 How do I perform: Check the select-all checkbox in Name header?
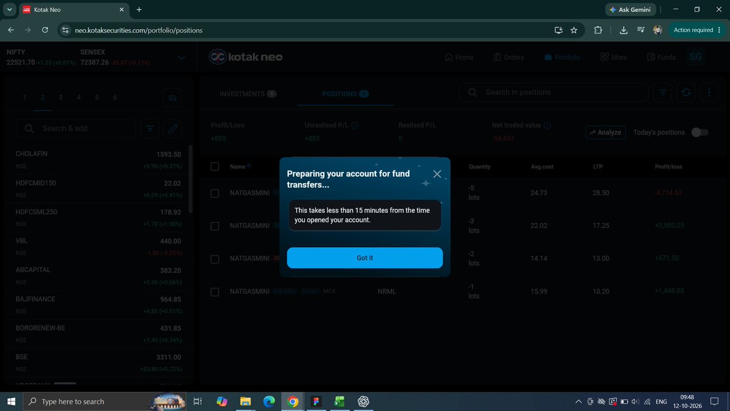tap(215, 166)
